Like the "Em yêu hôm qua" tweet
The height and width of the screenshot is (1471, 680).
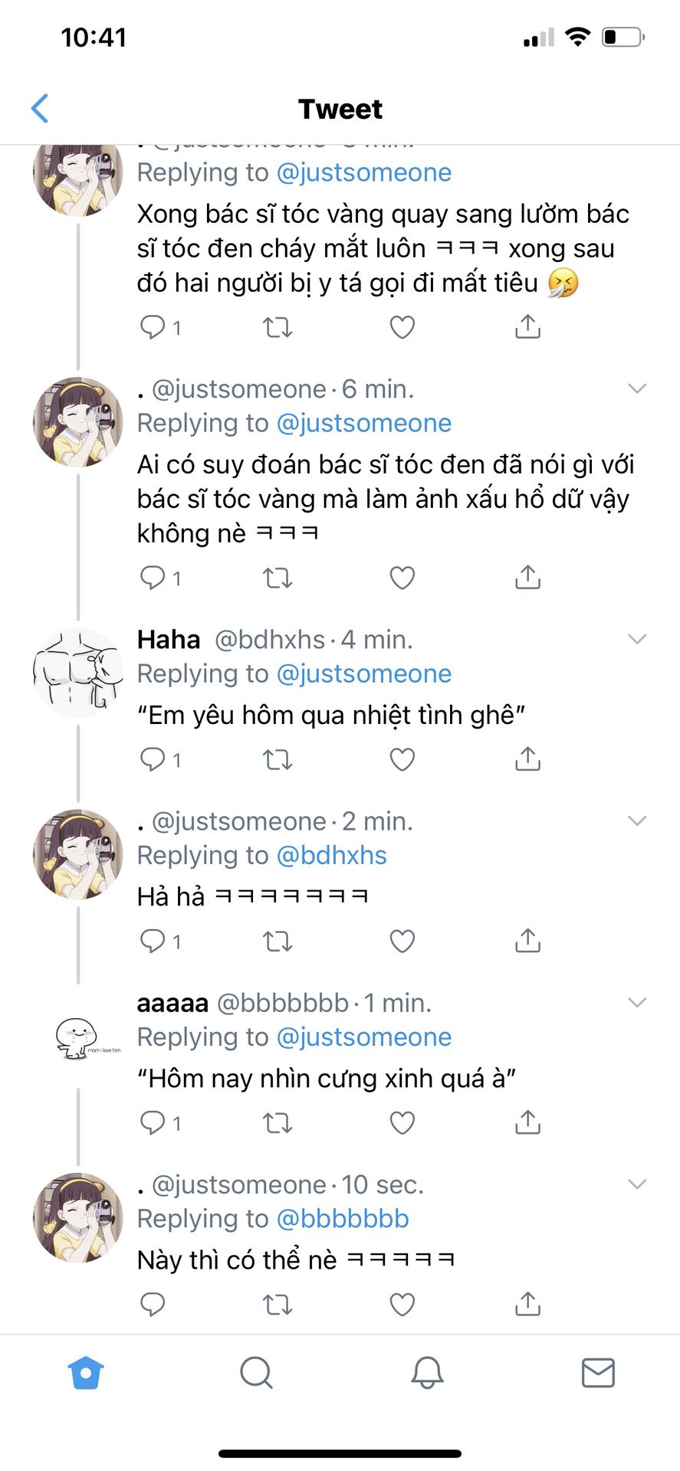tap(402, 759)
